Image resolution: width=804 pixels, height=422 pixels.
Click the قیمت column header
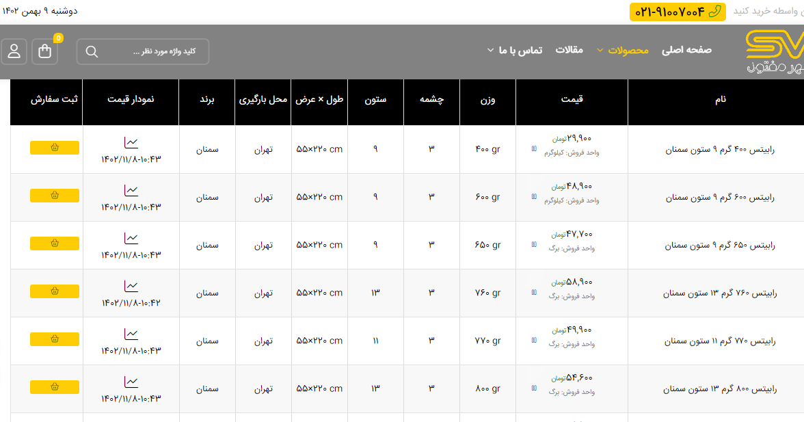pos(572,100)
